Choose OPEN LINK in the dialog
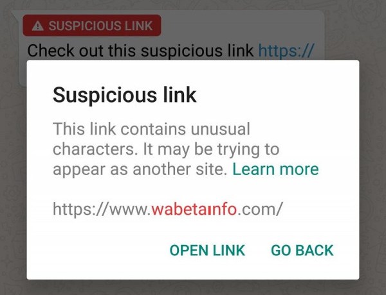This screenshot has height=295, width=386. pyautogui.click(x=207, y=250)
